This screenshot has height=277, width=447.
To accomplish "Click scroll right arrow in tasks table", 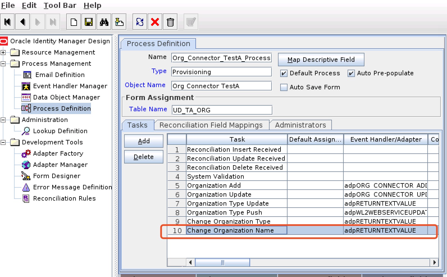I will [x=434, y=263].
